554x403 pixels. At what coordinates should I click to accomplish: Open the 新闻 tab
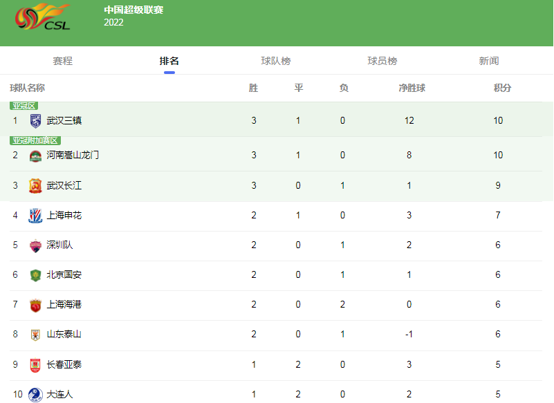point(488,61)
